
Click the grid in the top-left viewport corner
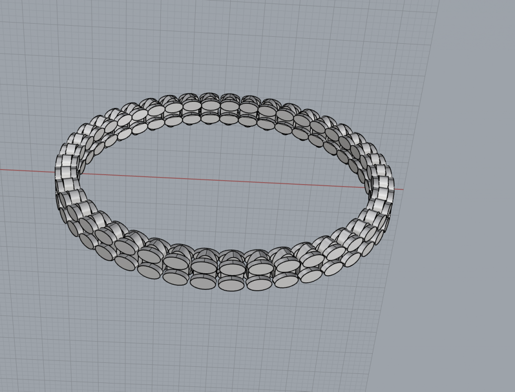click(x=10, y=10)
